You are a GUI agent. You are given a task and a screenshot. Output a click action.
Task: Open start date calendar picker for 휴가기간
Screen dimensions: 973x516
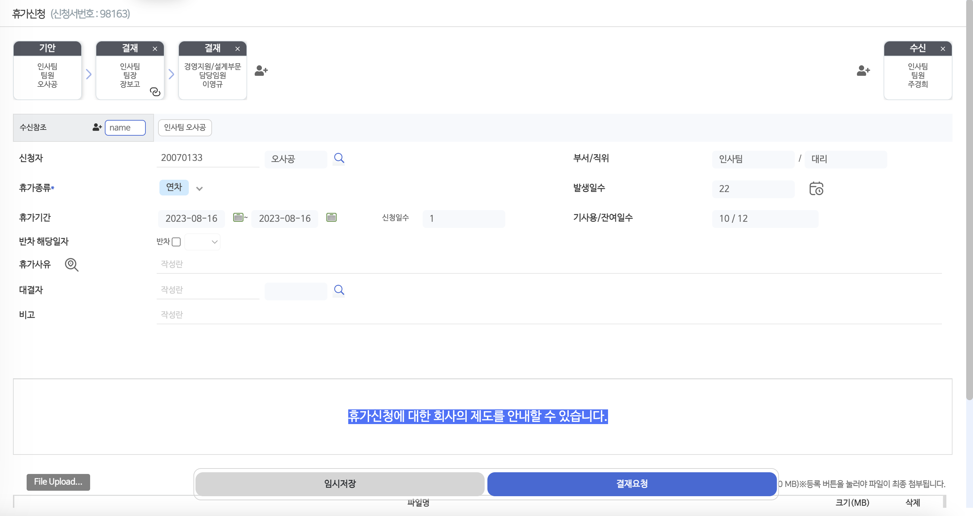click(238, 217)
